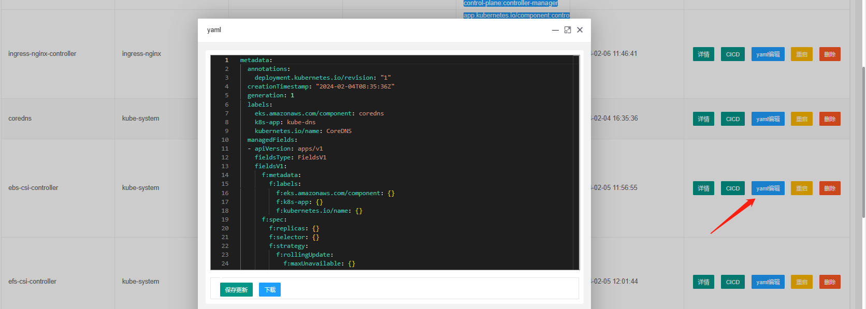The image size is (866, 309).
Task: Close the yaml dialog
Action: (x=580, y=30)
